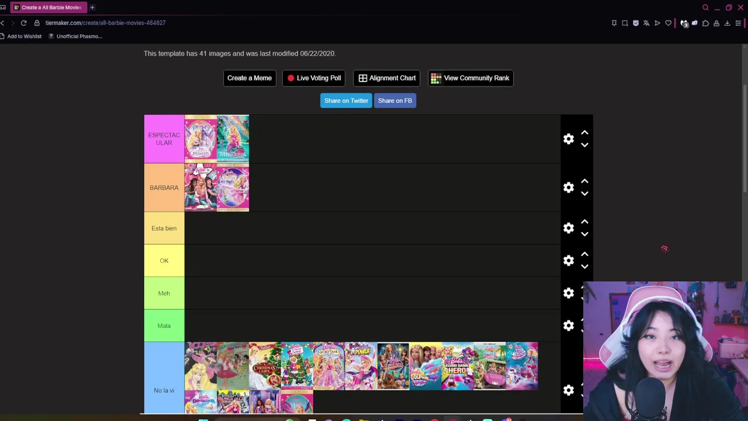
Task: Move Esta bien tier up with arrow
Action: click(x=584, y=222)
